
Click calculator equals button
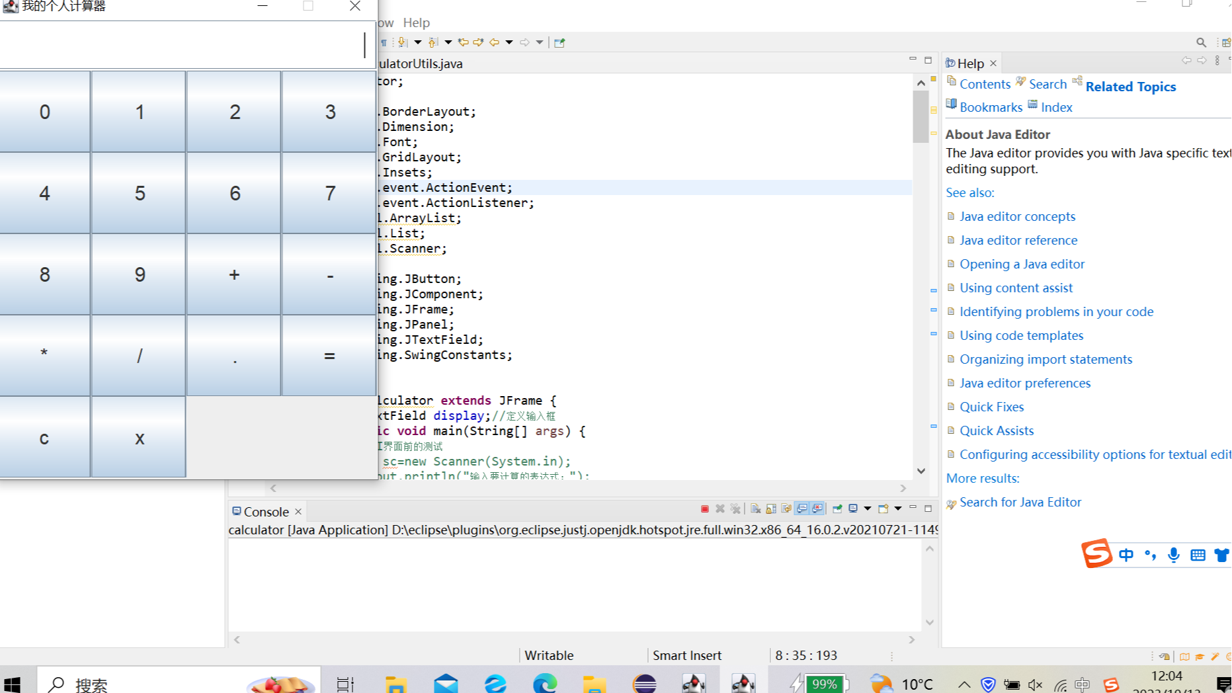tap(329, 356)
